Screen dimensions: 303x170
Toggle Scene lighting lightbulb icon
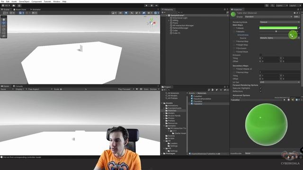click(126, 13)
